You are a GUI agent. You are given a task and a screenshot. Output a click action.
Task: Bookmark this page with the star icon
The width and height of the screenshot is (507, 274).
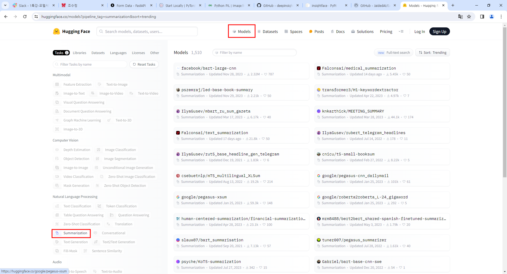(469, 17)
